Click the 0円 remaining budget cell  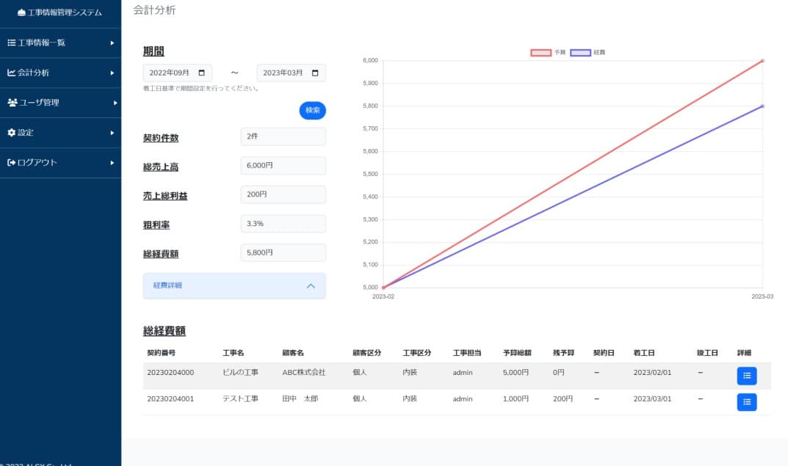tap(558, 373)
